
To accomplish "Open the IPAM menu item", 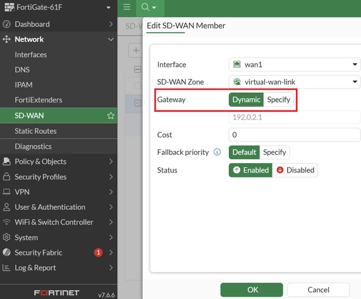I will click(x=58, y=85).
